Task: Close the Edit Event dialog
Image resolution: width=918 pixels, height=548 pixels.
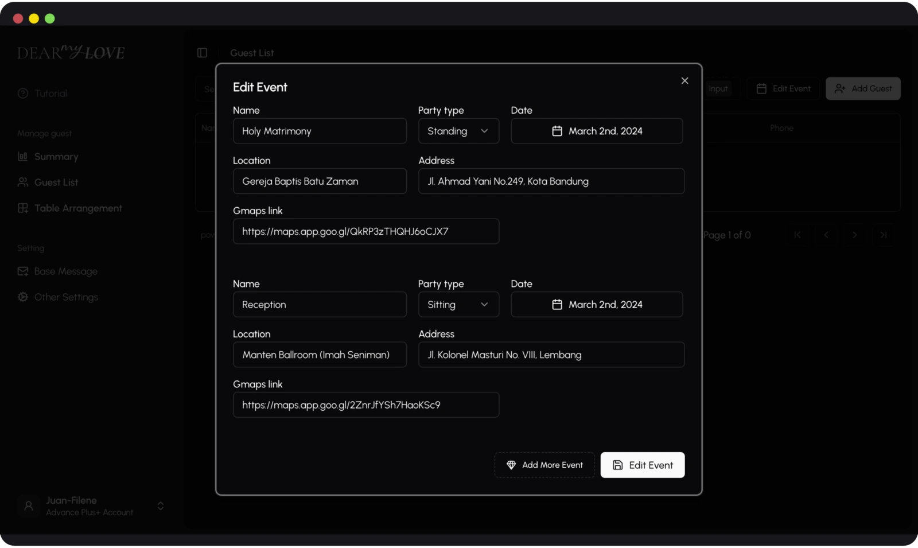Action: [x=684, y=80]
